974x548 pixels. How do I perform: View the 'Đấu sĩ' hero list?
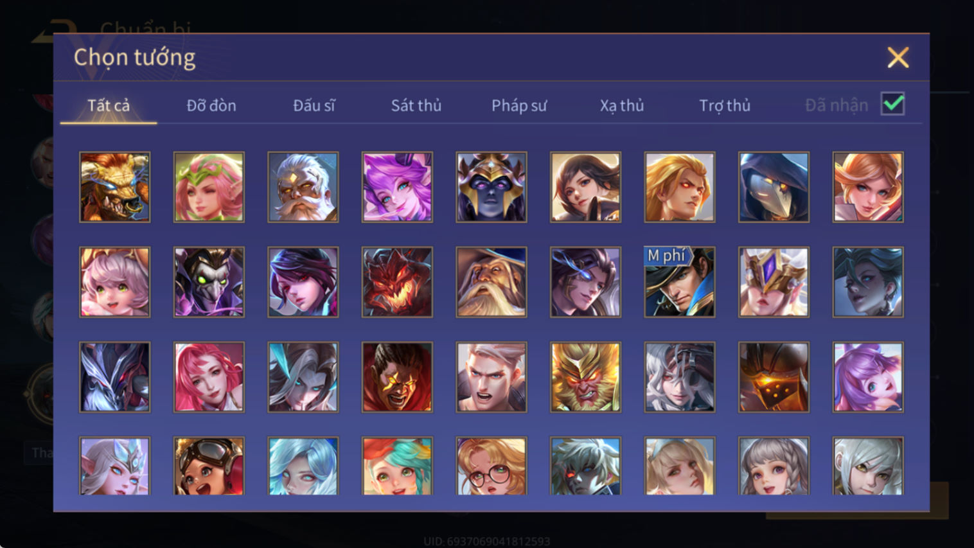click(314, 105)
